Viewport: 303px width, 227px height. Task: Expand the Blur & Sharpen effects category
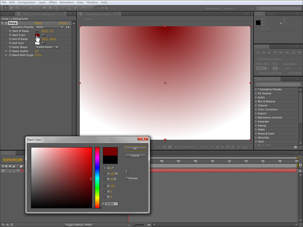pyautogui.click(x=256, y=102)
